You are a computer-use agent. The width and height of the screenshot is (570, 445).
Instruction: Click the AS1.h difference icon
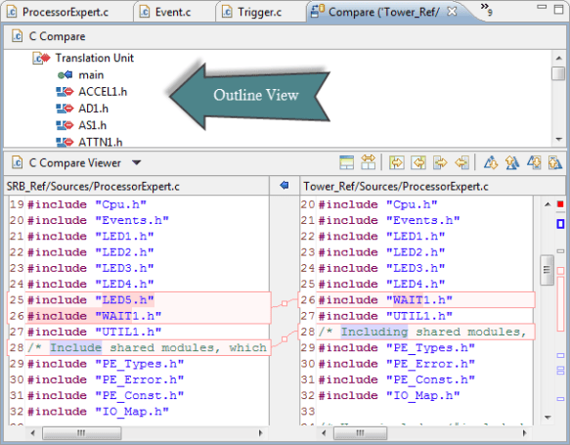point(66,125)
